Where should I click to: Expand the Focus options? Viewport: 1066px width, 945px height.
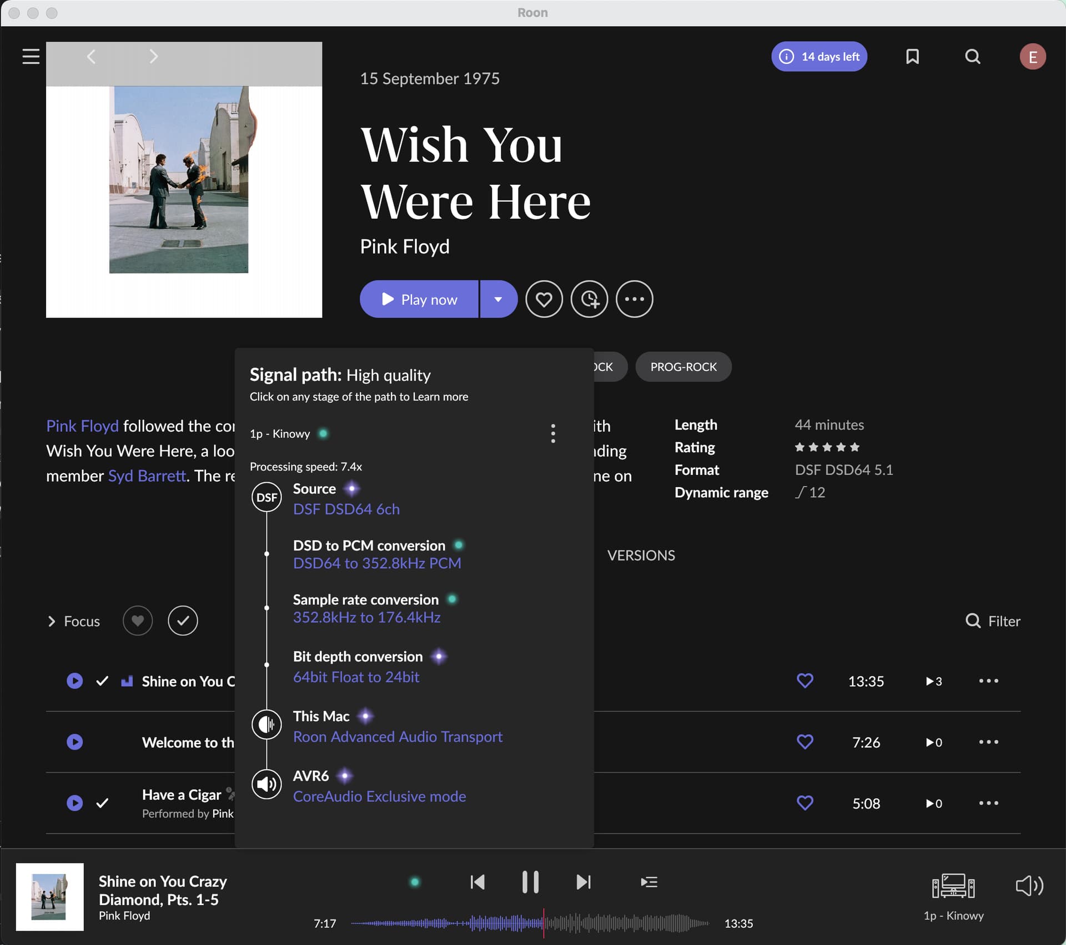coord(74,621)
